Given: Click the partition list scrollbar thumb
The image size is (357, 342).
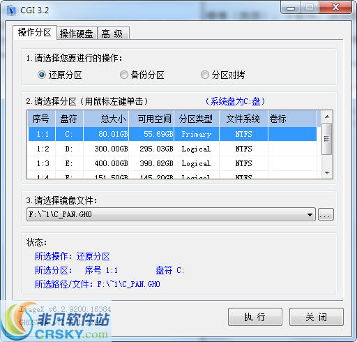Looking at the screenshot, I should click(326, 139).
